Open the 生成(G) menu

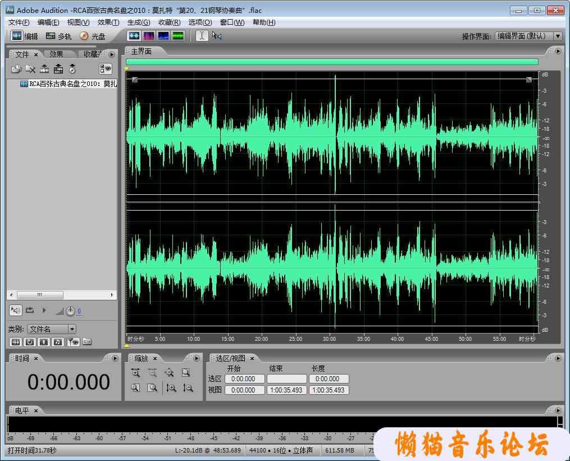[139, 22]
